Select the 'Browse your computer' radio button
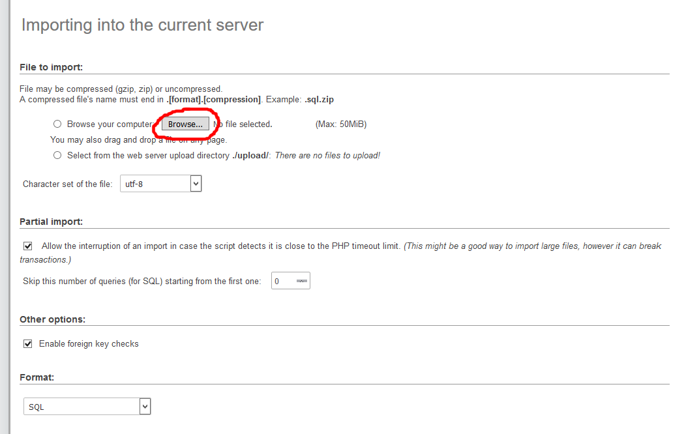Image resolution: width=684 pixels, height=434 pixels. [x=57, y=124]
